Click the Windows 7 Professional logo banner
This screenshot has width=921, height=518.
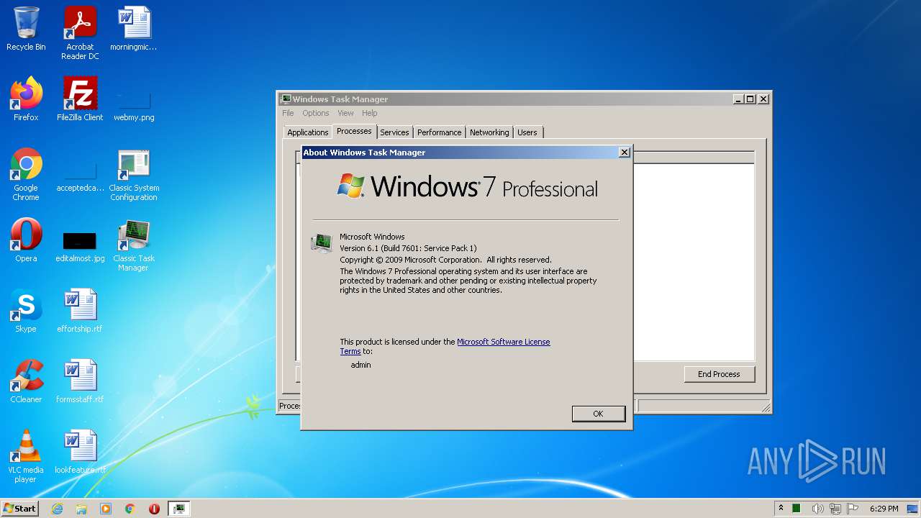click(467, 186)
